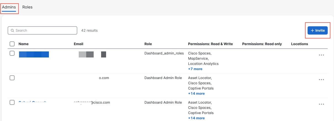Tick the third admin row checkbox

click(x=12, y=102)
